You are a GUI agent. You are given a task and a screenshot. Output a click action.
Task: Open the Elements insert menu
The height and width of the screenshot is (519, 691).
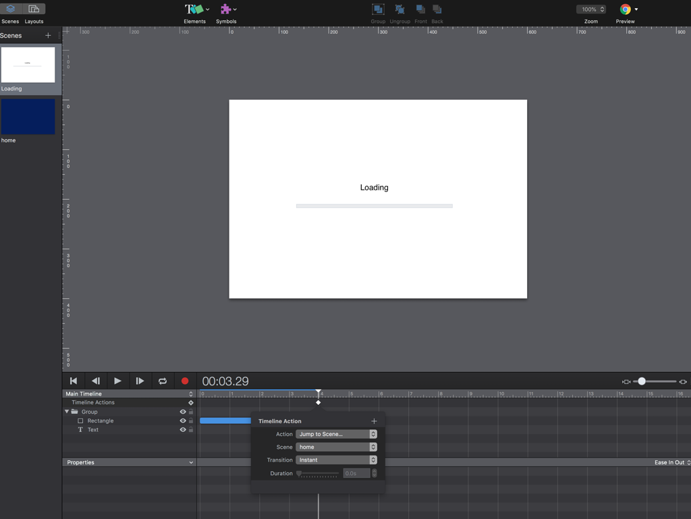[196, 9]
